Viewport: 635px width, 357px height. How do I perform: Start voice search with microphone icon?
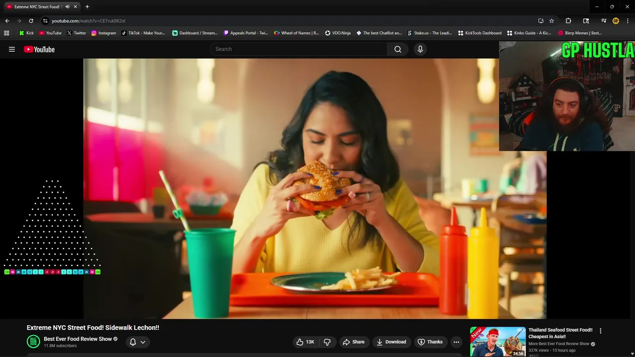[420, 49]
